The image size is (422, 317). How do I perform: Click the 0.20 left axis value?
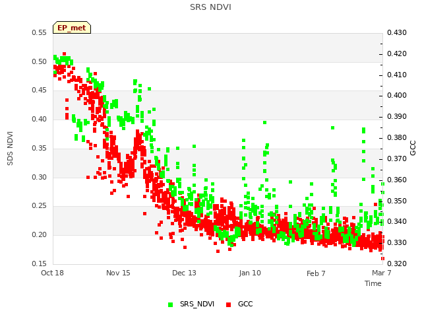[39, 235]
